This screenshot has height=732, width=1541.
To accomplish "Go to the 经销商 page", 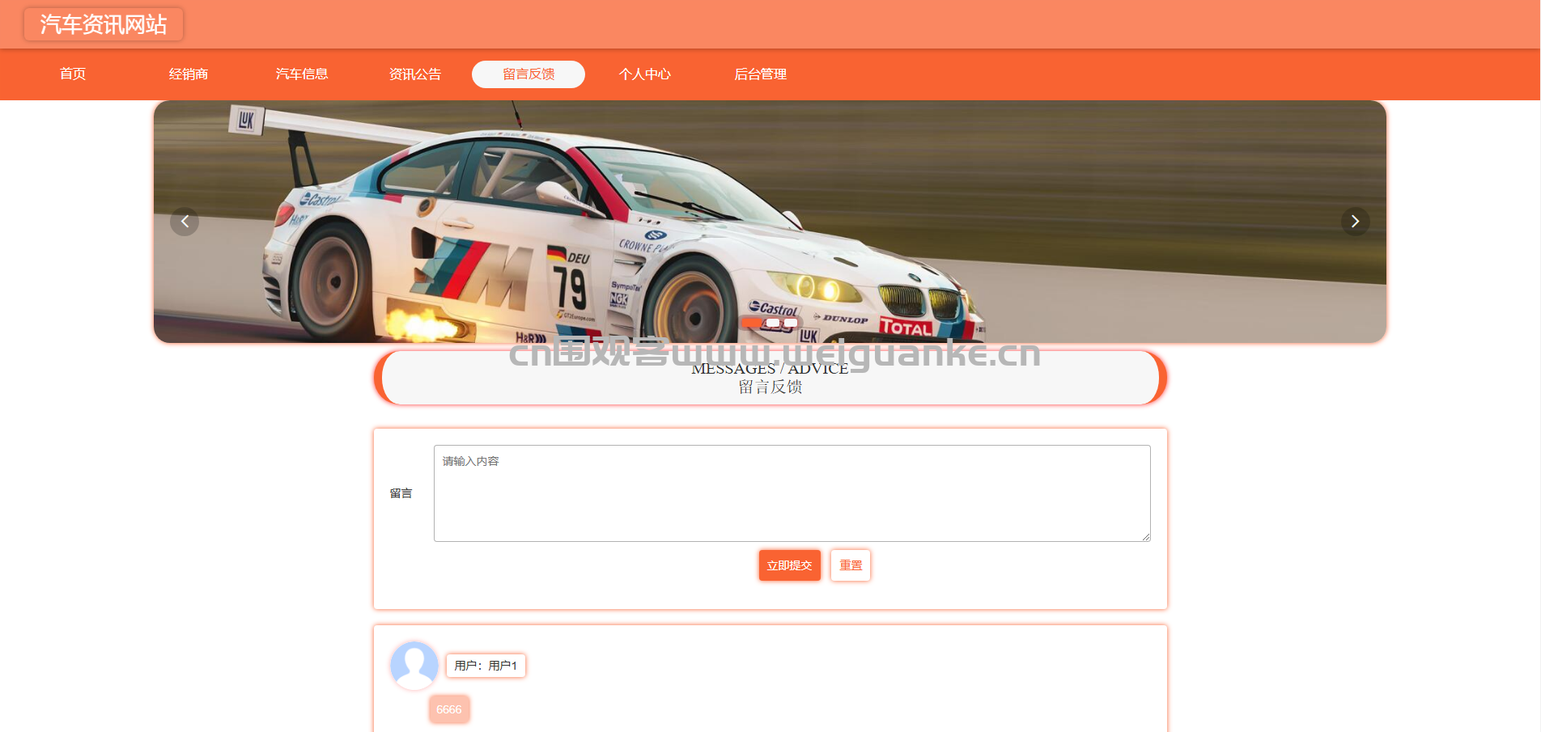I will pyautogui.click(x=189, y=74).
